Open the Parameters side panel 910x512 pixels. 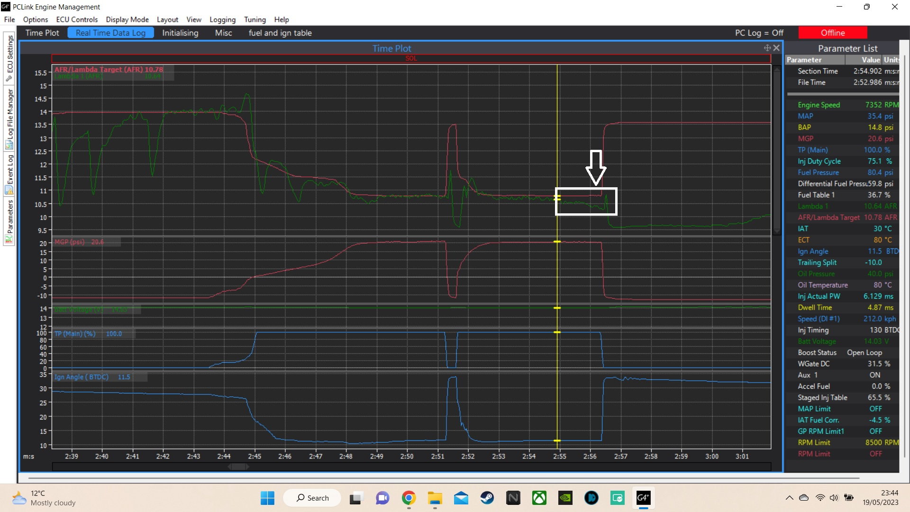pyautogui.click(x=9, y=221)
